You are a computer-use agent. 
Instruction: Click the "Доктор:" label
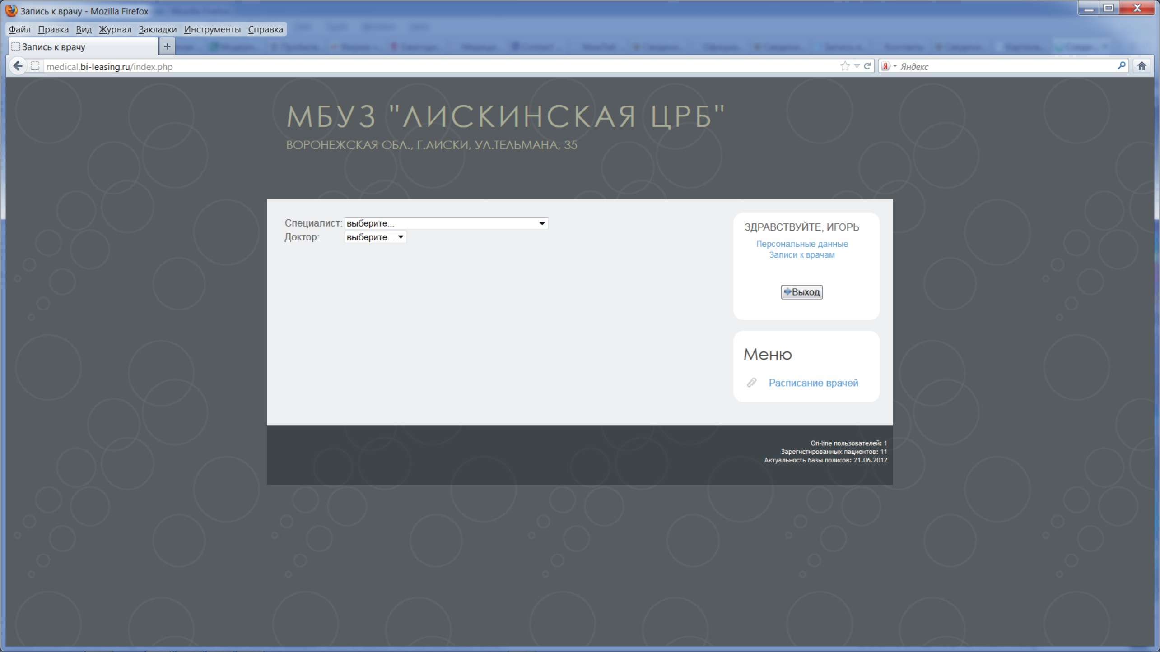click(x=302, y=237)
